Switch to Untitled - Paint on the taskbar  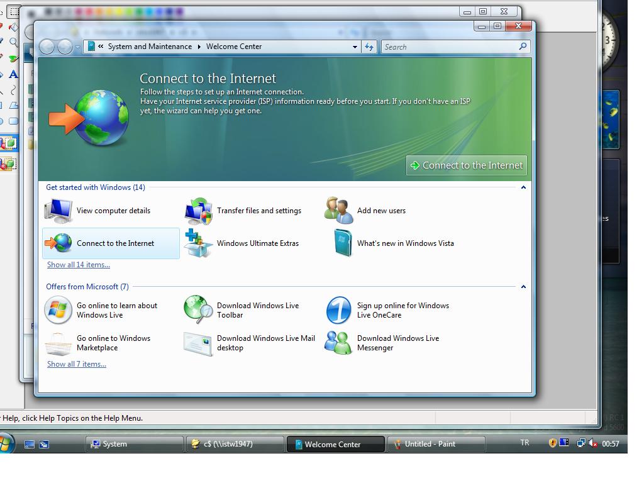pos(436,444)
